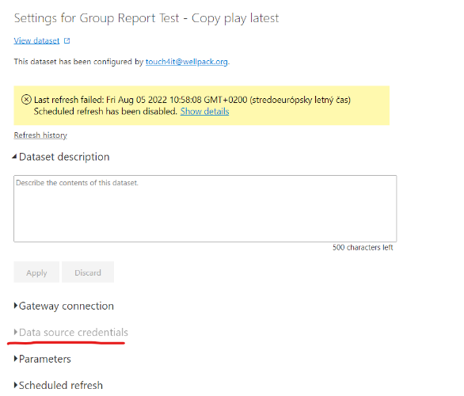The image size is (464, 396).
Task: Click the external link icon beside View dataset
Action: 67,41
